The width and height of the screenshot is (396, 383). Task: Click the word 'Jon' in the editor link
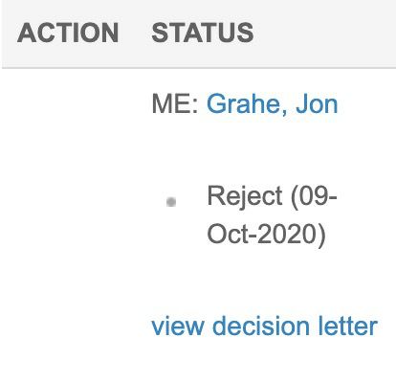(x=317, y=104)
